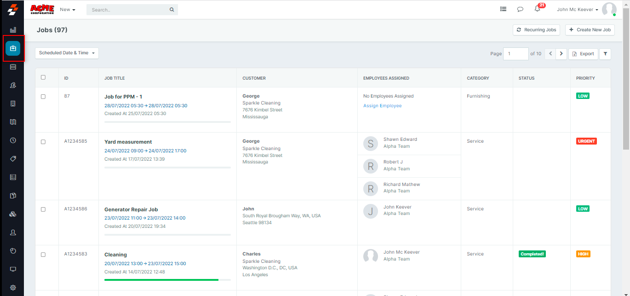
Task: Click the Assign Employee link
Action: coord(382,106)
